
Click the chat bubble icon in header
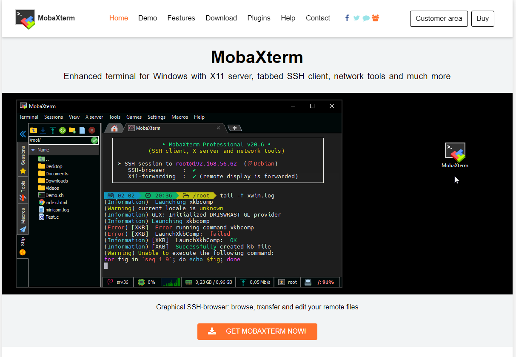366,18
